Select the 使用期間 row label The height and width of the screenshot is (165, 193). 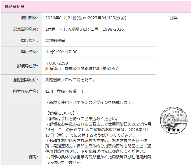tap(30, 18)
